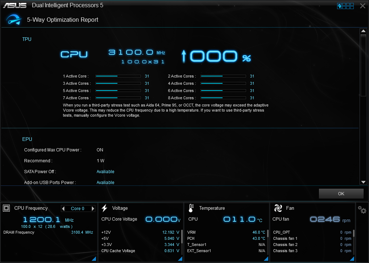Click the Recommend '1 W' value
The width and height of the screenshot is (369, 263).
(x=100, y=161)
